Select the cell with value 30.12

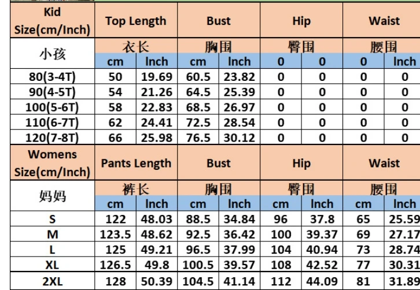(x=239, y=137)
